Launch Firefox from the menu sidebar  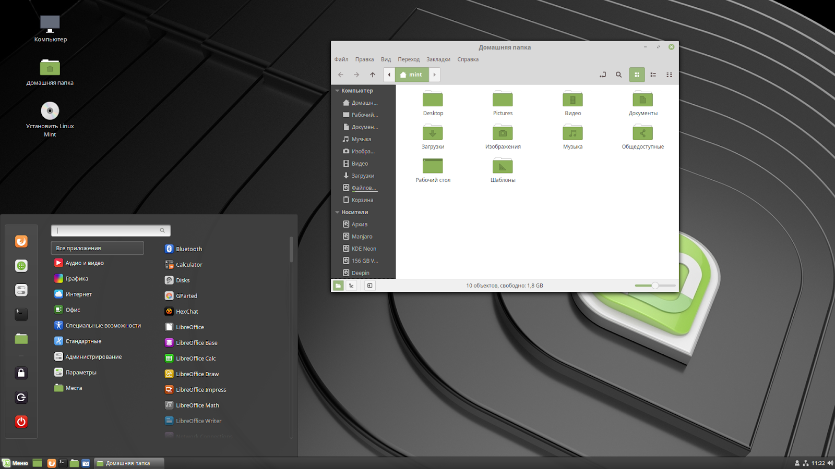(21, 241)
